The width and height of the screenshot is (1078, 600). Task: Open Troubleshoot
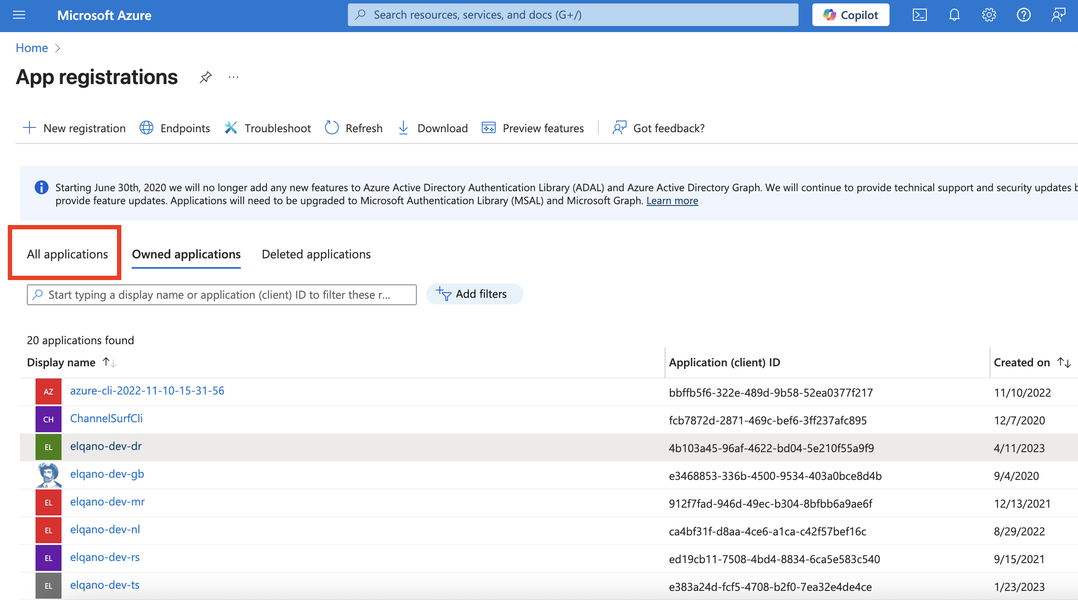pos(268,128)
